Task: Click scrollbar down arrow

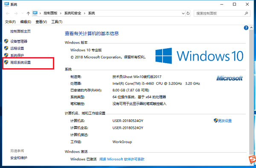Action: pos(251,163)
